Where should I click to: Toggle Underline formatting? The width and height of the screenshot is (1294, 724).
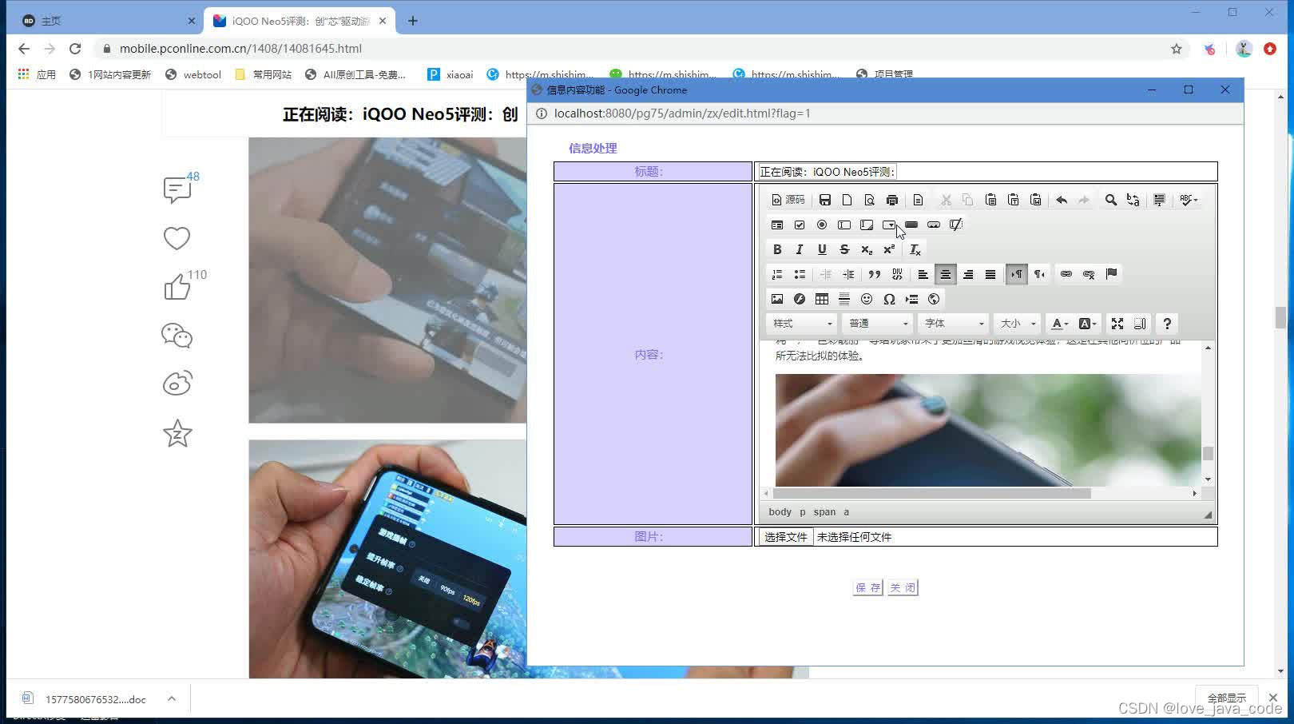(822, 249)
